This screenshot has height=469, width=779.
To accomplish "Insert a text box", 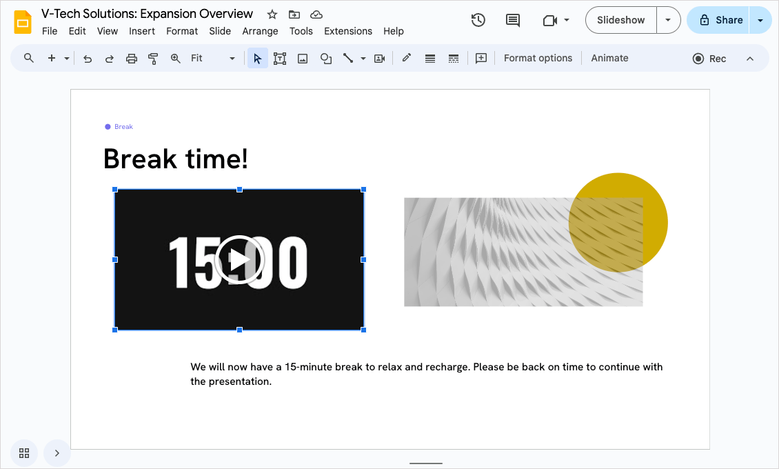I will (x=280, y=58).
